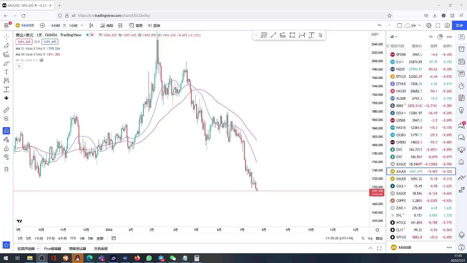Select the 天 daily timeframe
The width and height of the screenshot is (467, 263).
[65, 26]
